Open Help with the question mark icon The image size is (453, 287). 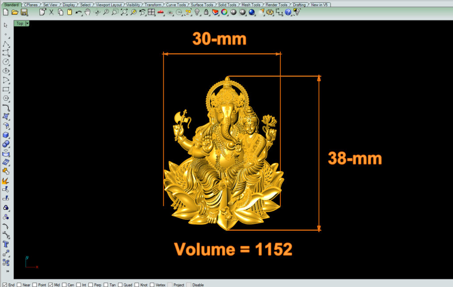coord(288,12)
